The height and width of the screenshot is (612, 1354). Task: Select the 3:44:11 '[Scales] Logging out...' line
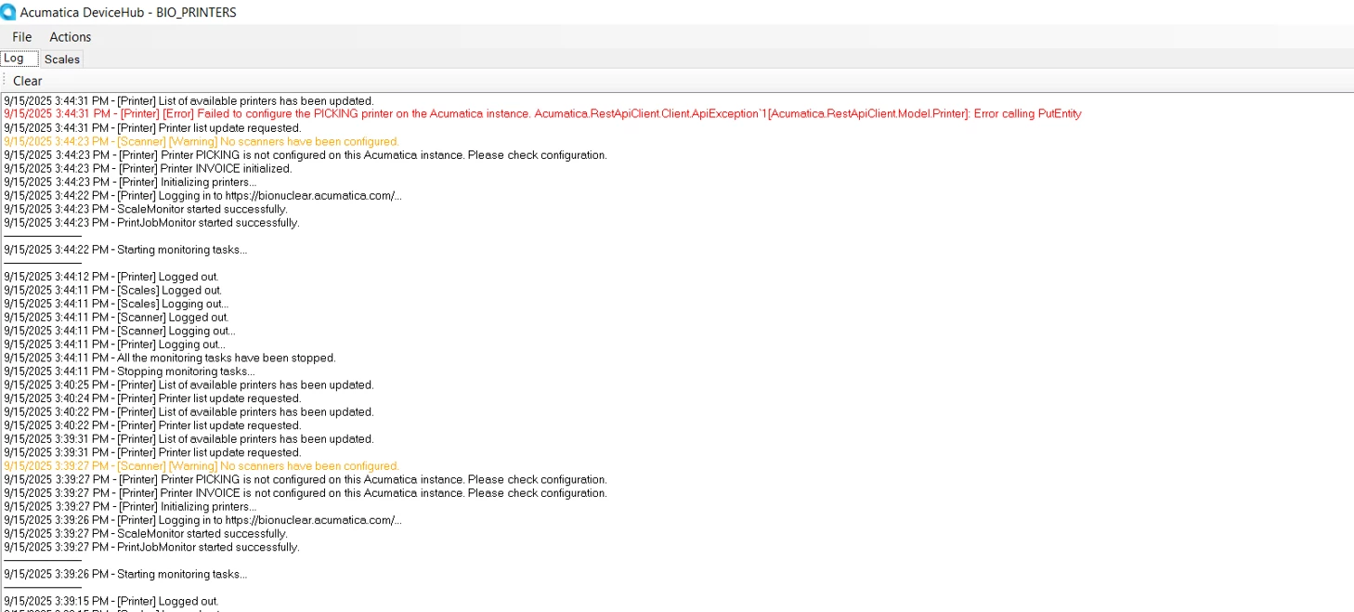116,304
